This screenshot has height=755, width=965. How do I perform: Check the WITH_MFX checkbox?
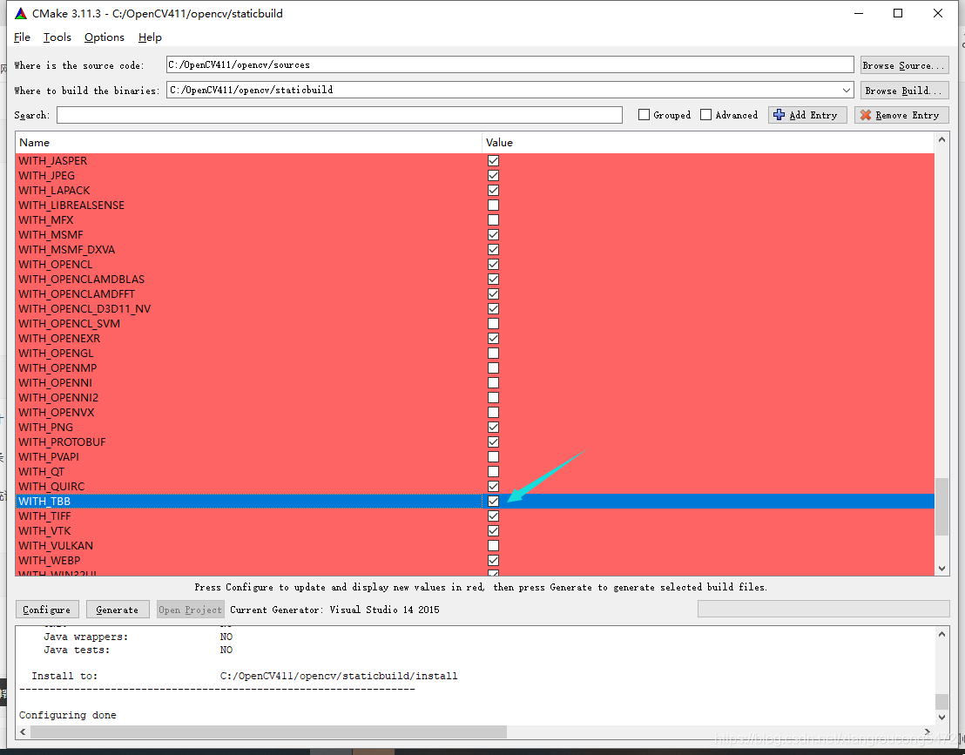[x=493, y=219]
